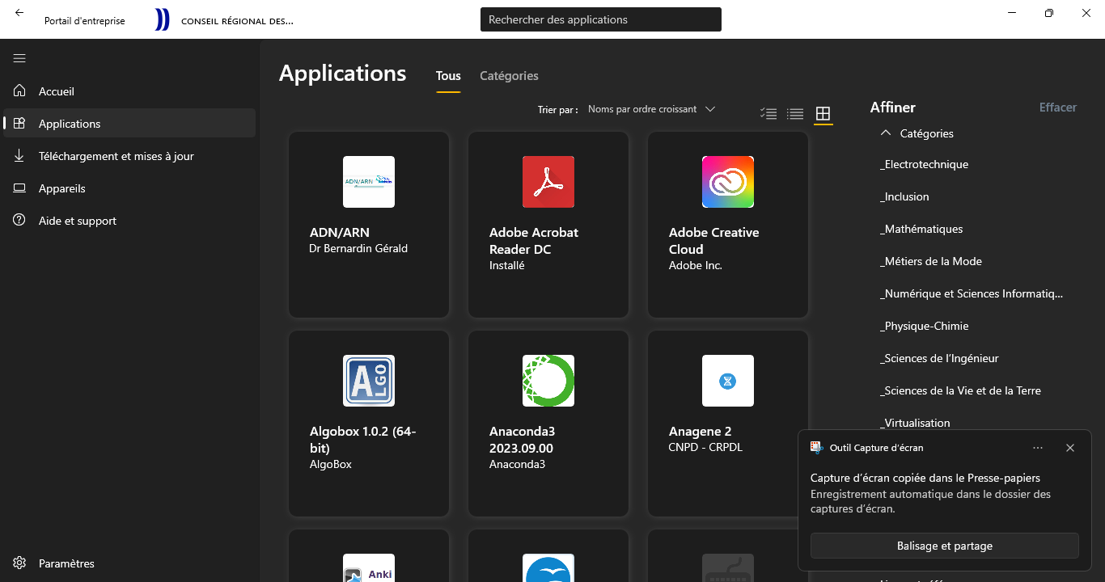Click the Anaconda3 green circle icon

548,381
